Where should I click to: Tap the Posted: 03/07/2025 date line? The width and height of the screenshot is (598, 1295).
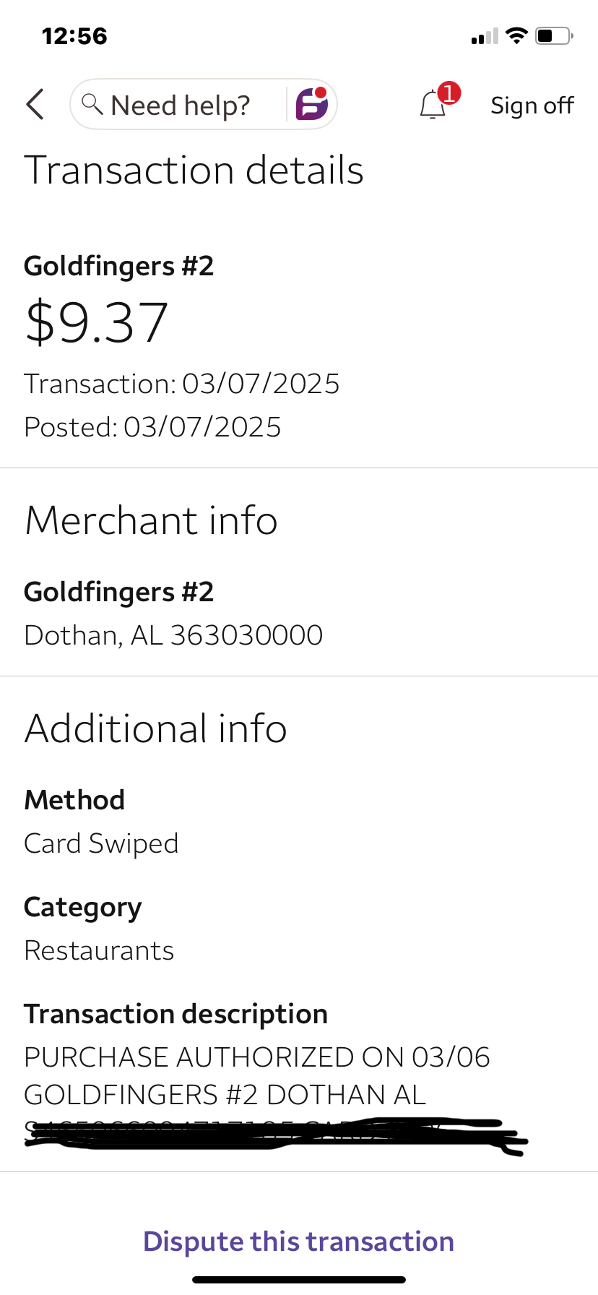(x=152, y=427)
